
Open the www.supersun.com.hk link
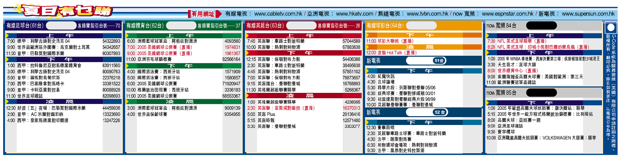(x=588, y=14)
